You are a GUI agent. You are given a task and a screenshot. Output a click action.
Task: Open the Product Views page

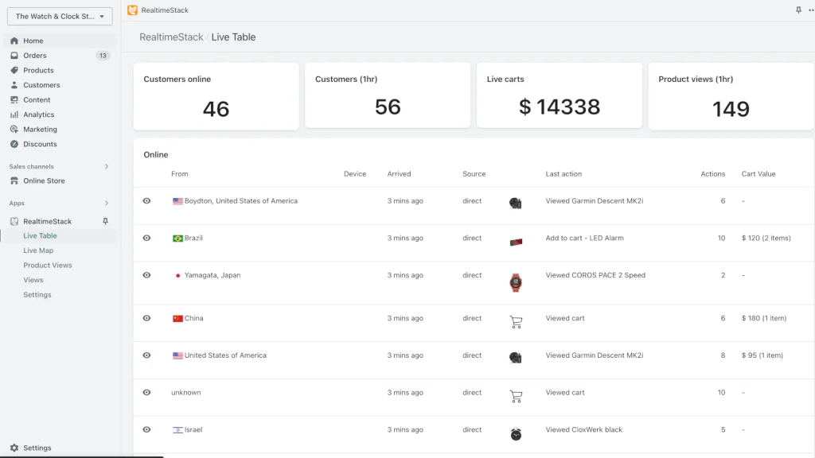click(47, 266)
